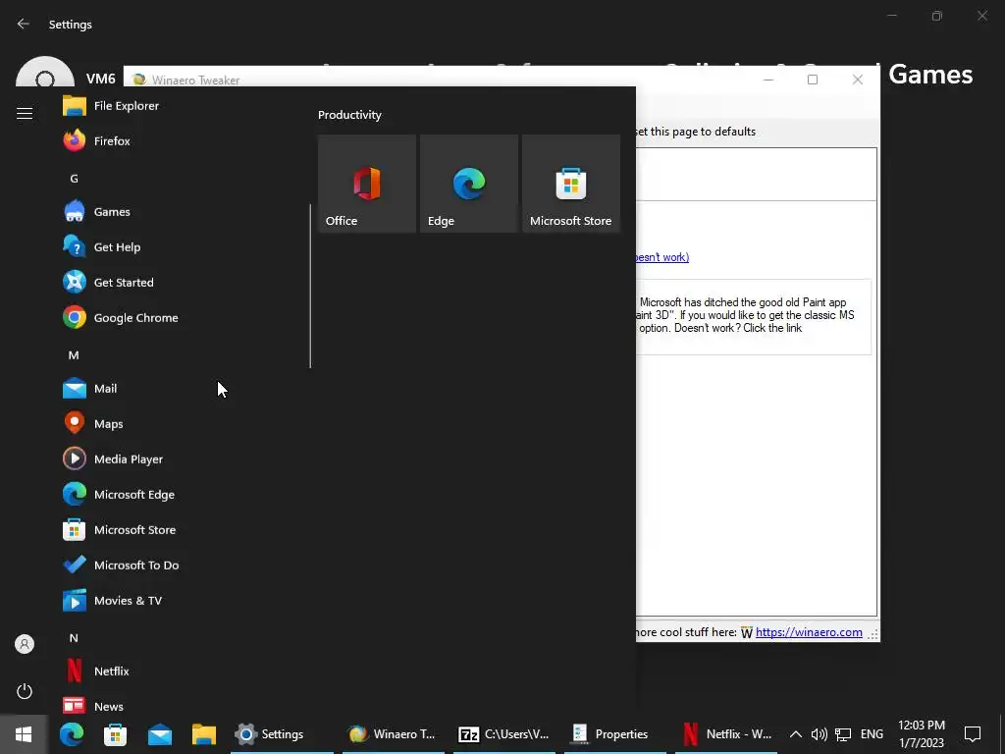The height and width of the screenshot is (754, 1005).
Task: Click the VM6 account name in Settings
Action: (101, 79)
